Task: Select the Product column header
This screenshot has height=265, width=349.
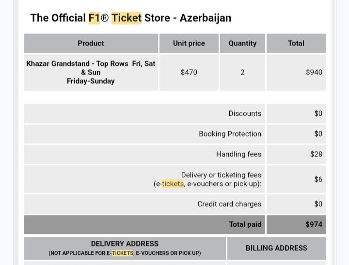Action: click(91, 44)
